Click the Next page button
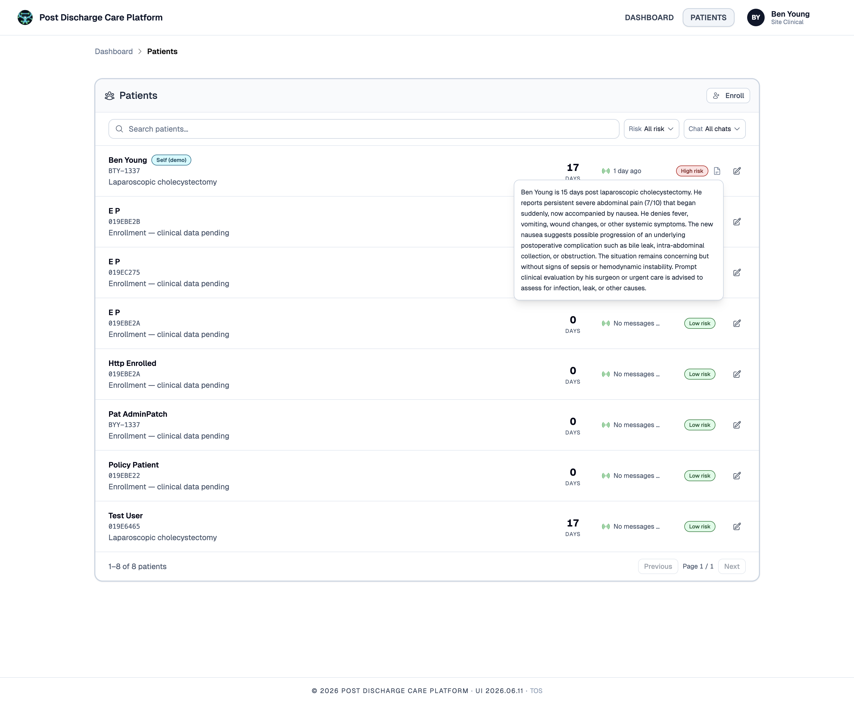The height and width of the screenshot is (704, 854). tap(731, 566)
